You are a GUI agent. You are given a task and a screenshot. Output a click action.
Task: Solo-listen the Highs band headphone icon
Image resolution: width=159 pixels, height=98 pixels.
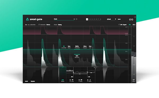coord(88,81)
